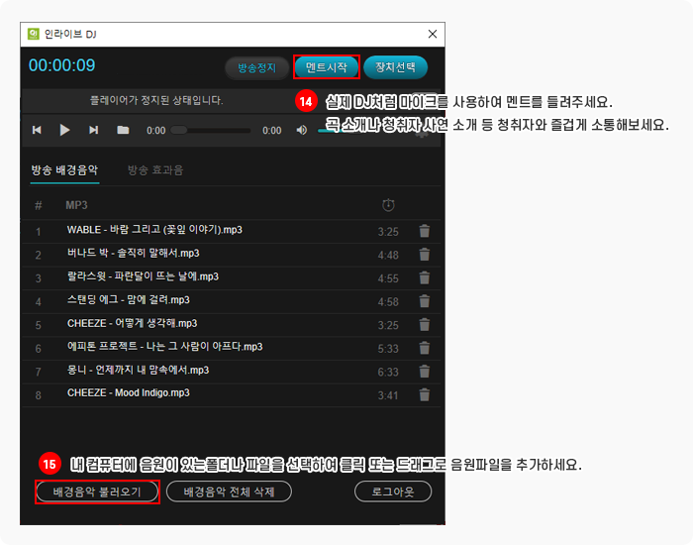Switch to 방송 배경음악 tab
Image resolution: width=693 pixels, height=545 pixels.
click(x=64, y=170)
